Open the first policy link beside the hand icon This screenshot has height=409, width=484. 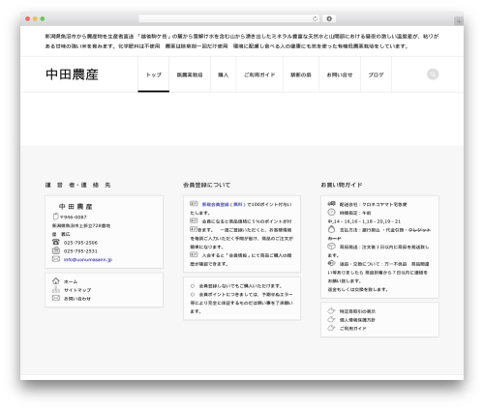point(357,311)
